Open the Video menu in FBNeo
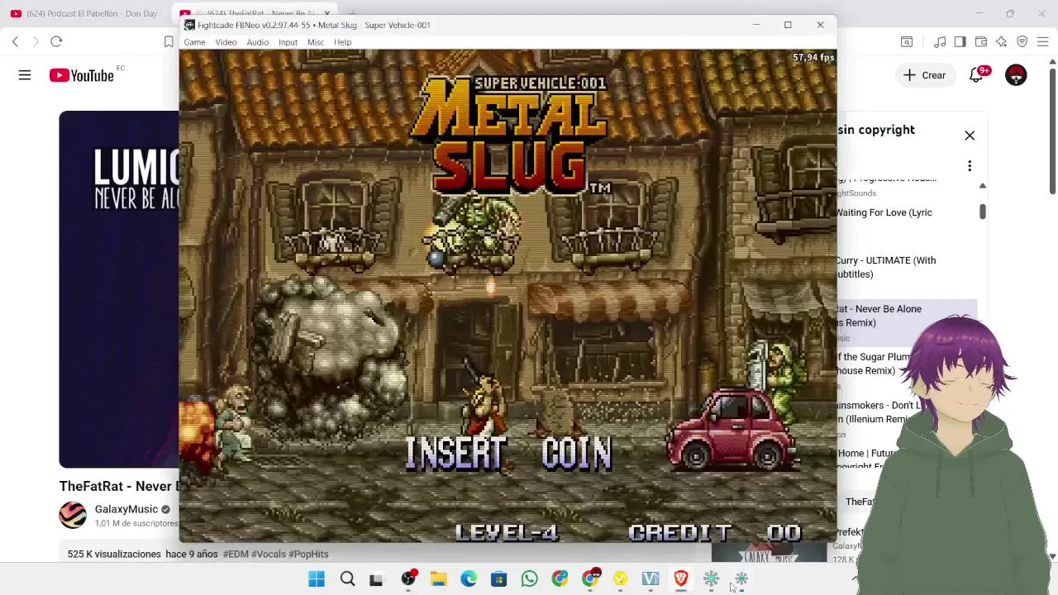The image size is (1058, 595). pyautogui.click(x=226, y=42)
